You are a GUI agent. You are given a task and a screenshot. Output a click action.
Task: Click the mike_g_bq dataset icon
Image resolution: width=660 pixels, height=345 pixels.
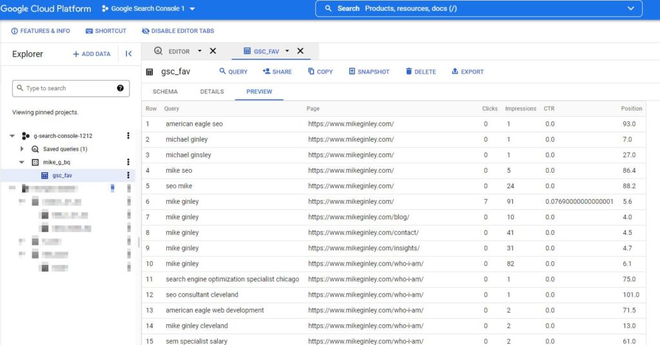(x=35, y=162)
